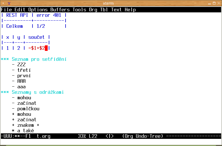Click the 'Celkem' table cell
The height and width of the screenshot is (146, 222).
pos(14,26)
